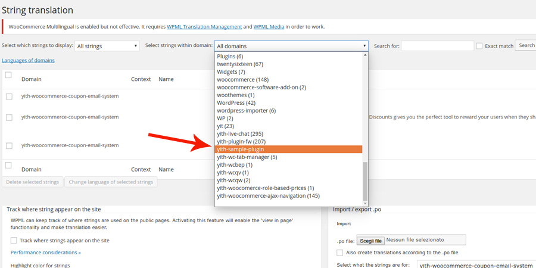The image size is (536, 268).
Task: Pick 'WordPress (42)' in domain list
Action: 288,103
